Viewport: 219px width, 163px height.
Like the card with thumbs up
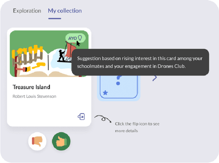pos(61,141)
